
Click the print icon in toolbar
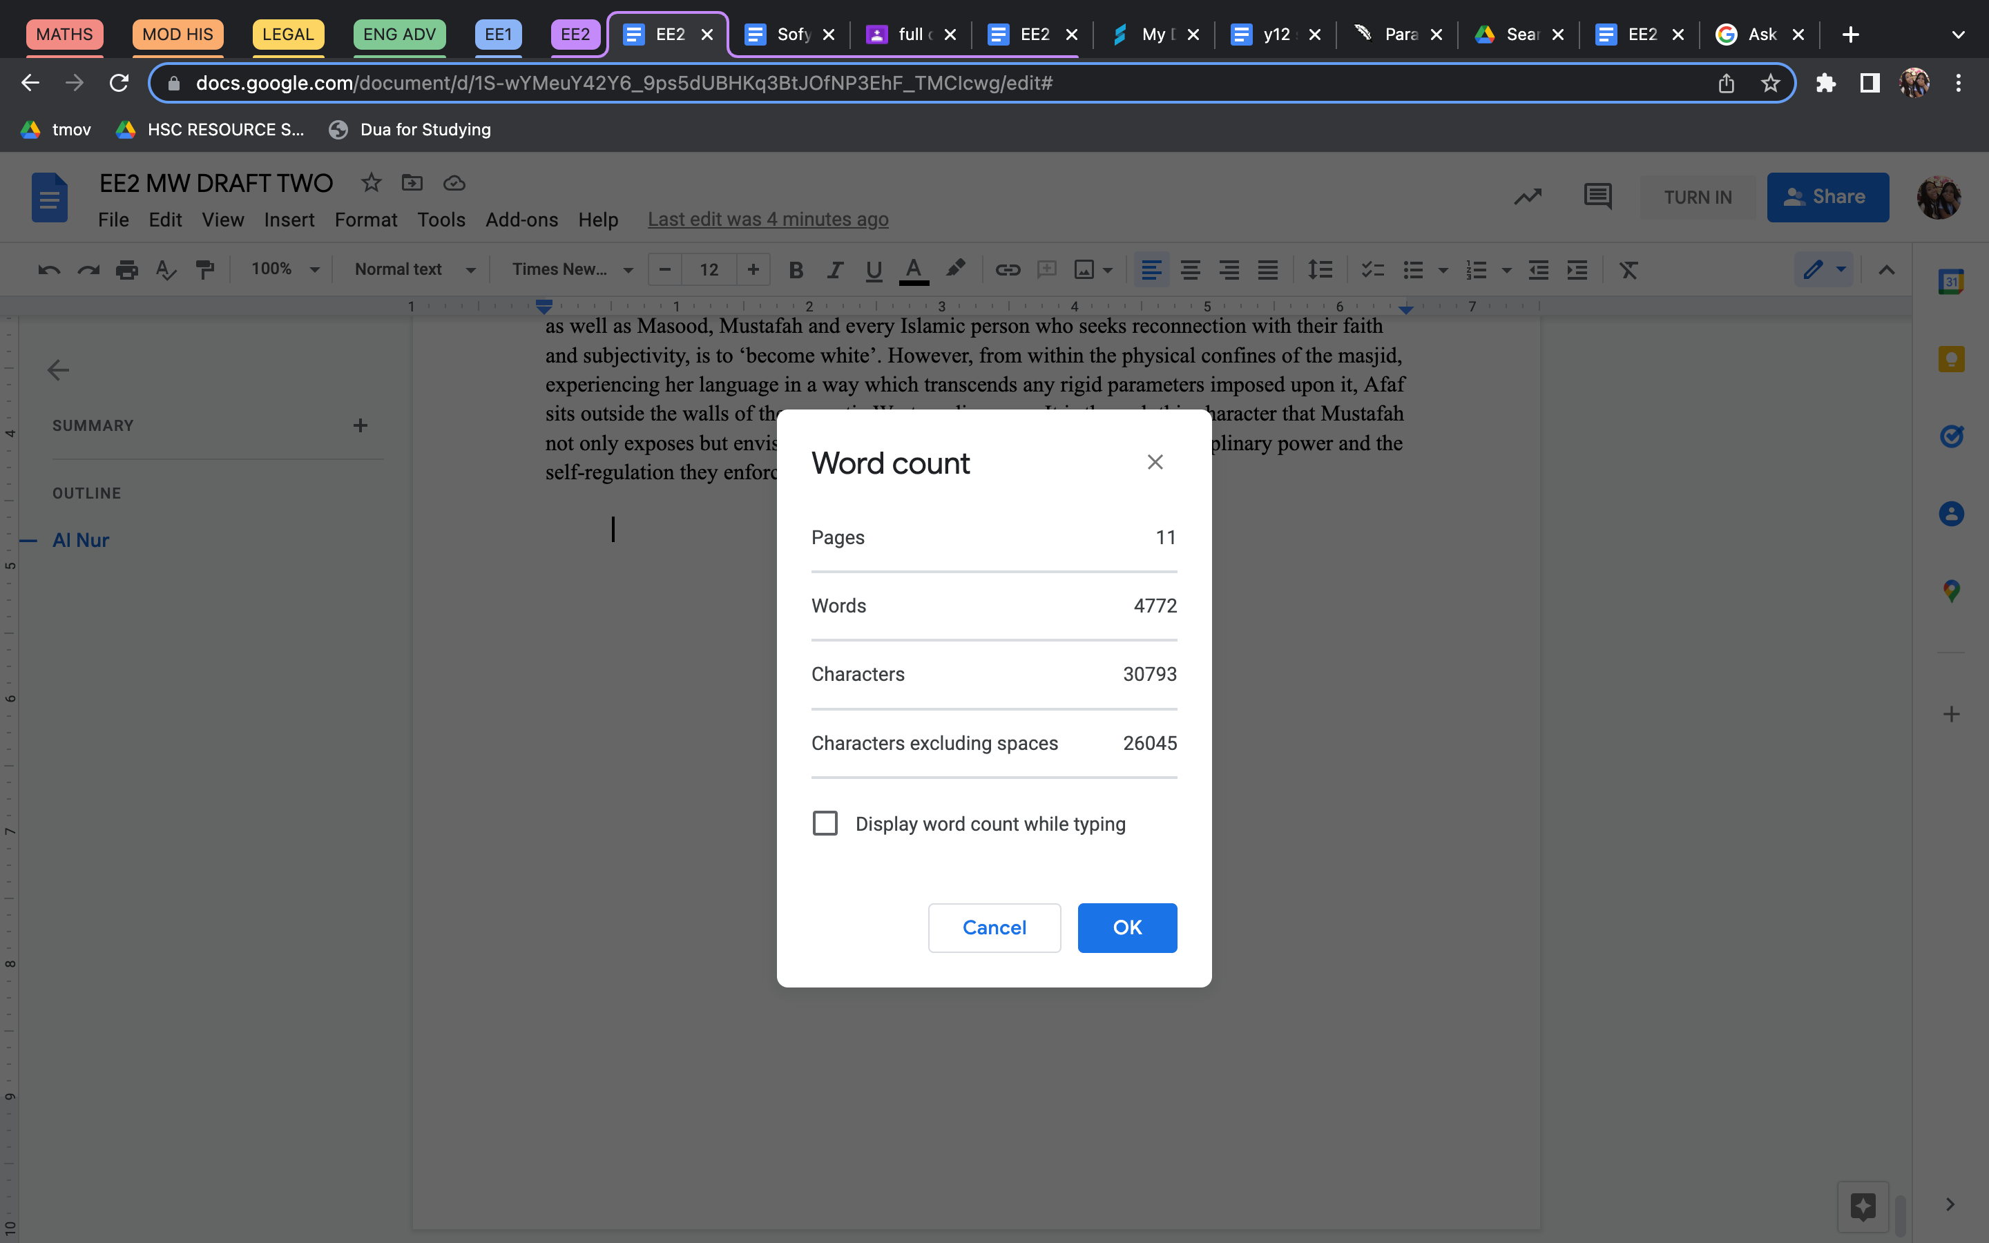126,269
